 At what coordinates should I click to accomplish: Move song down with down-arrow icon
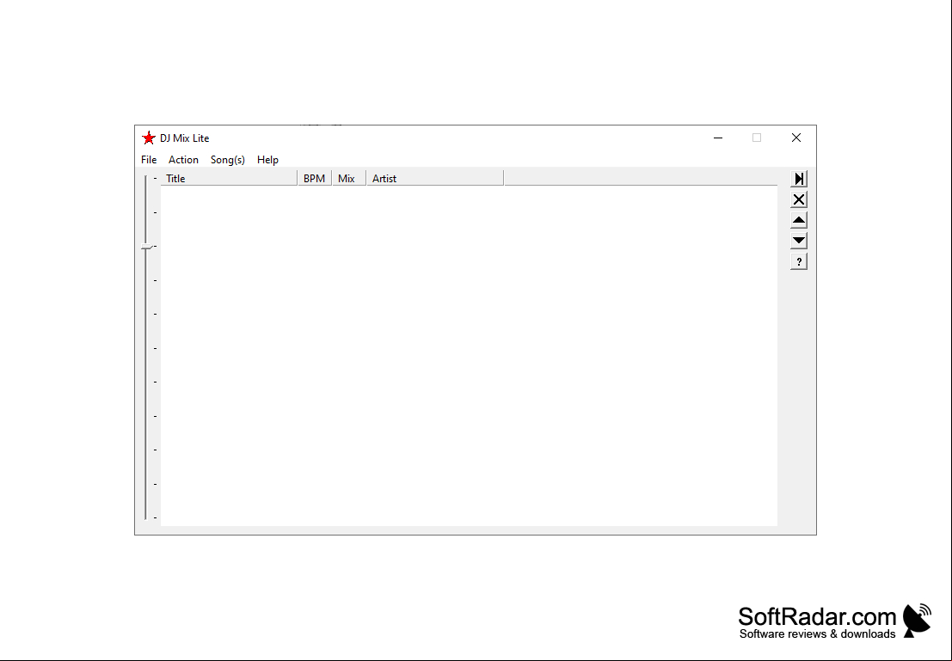[799, 241]
